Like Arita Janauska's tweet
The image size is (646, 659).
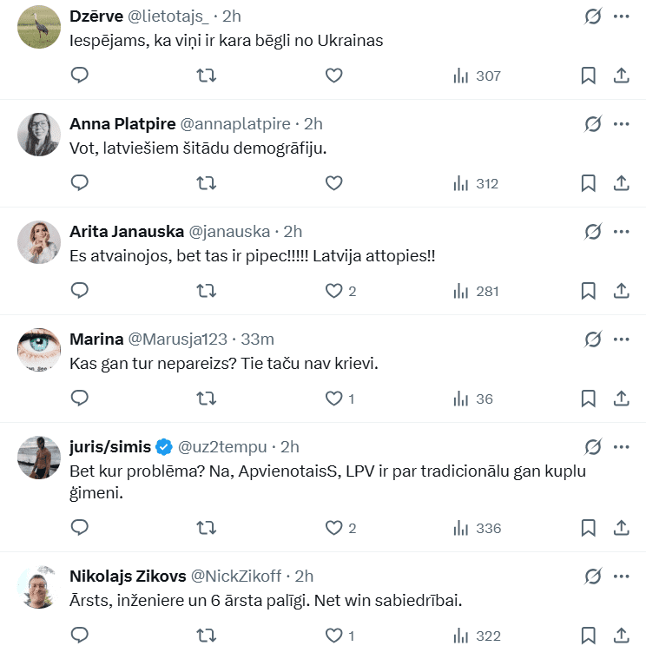[x=334, y=291]
